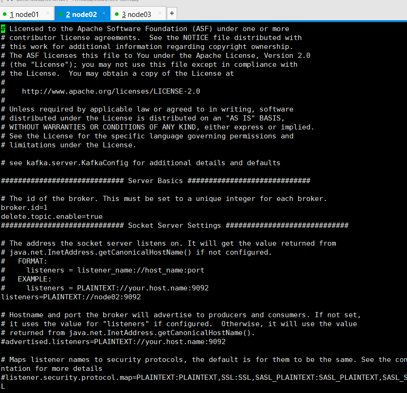
Task: Click the kafka.server.KafkaConfig comment line
Action: [x=140, y=163]
